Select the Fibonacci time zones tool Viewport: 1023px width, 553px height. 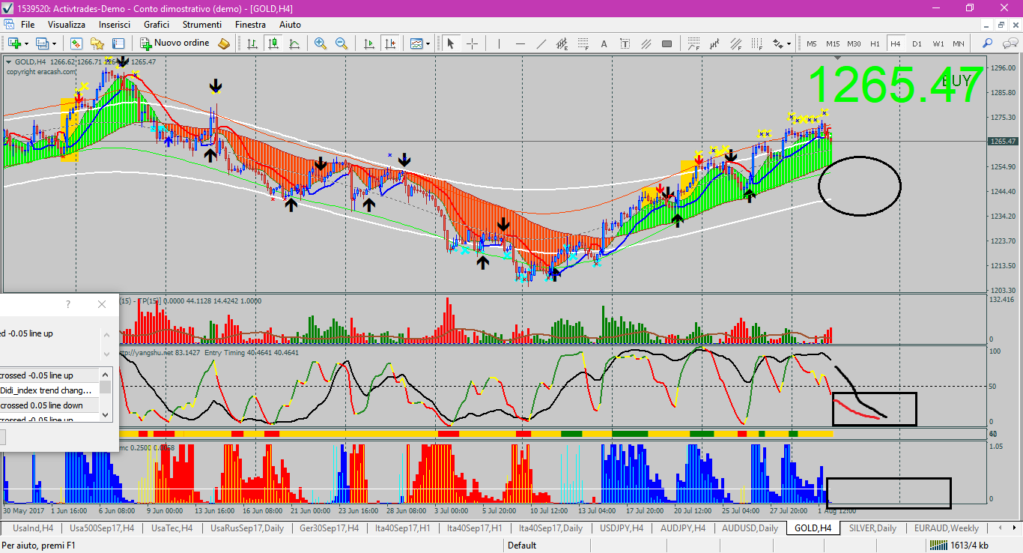pos(756,43)
